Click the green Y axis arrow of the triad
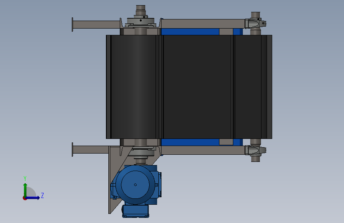 tap(25, 190)
